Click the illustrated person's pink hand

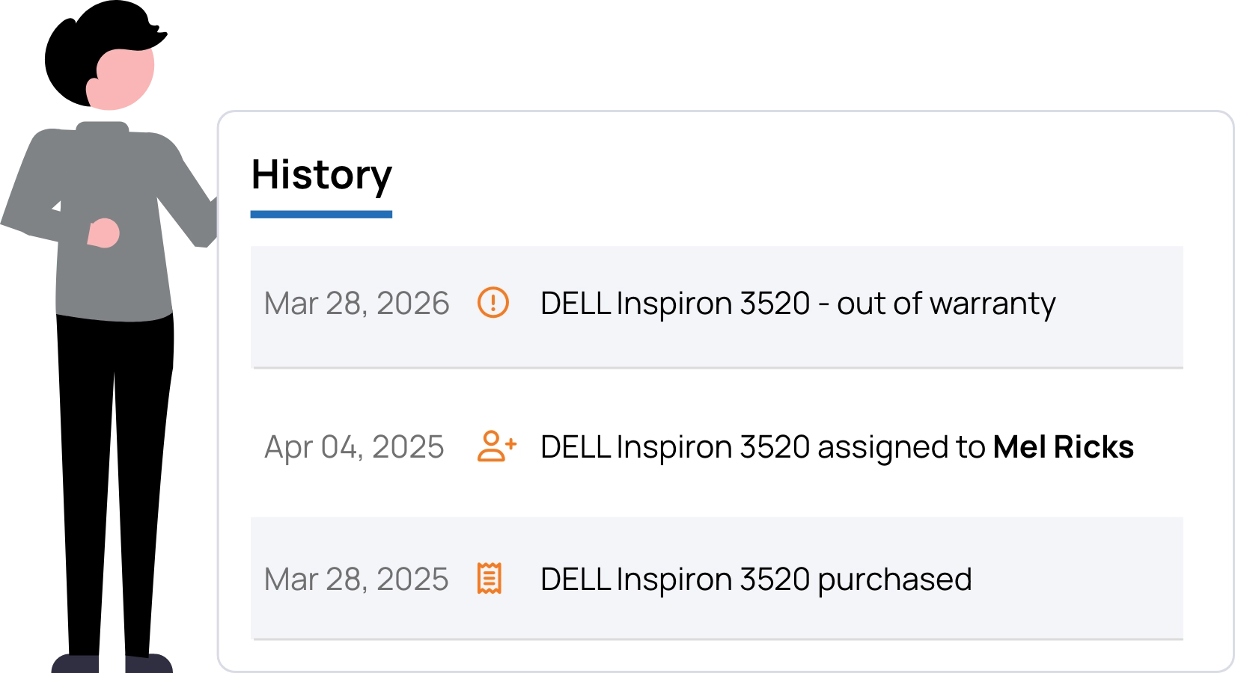[x=103, y=233]
